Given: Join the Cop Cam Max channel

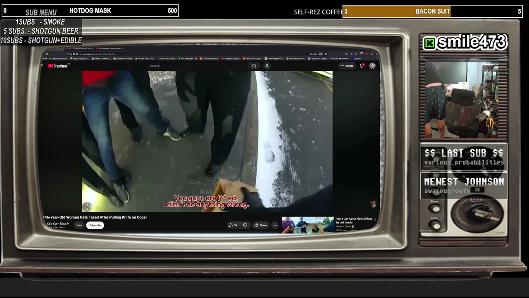Looking at the screenshot, I should pyautogui.click(x=79, y=225).
